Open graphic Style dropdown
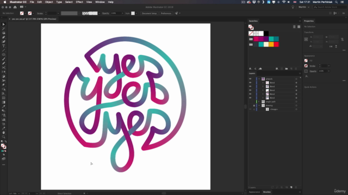 [x=136, y=13]
